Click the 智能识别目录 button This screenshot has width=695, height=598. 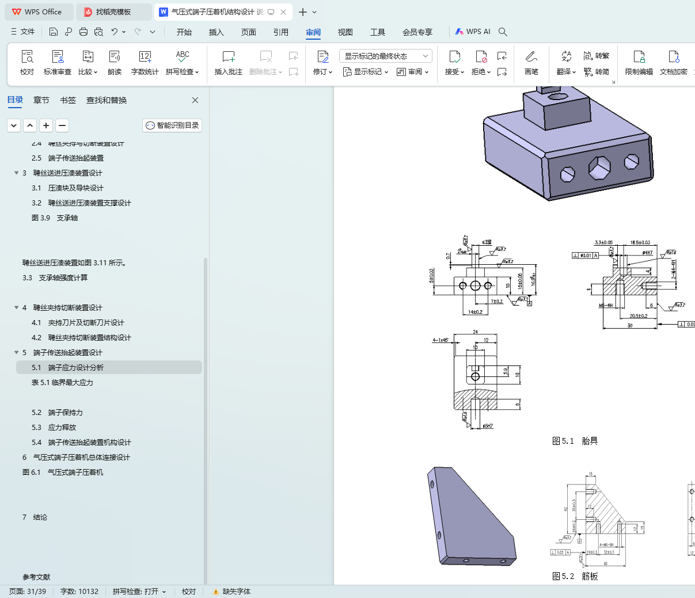coord(172,125)
